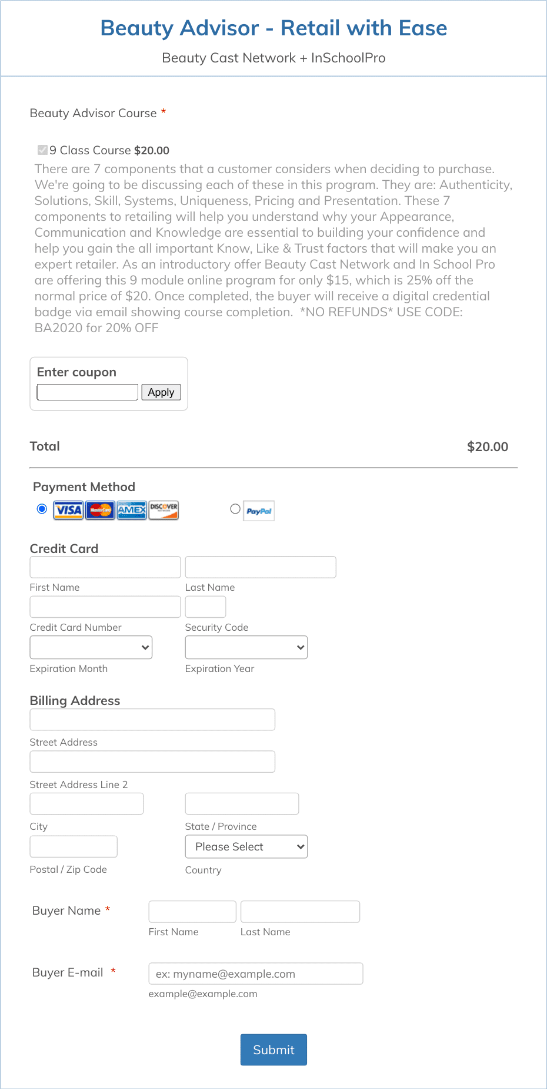Click the Postal / Zip Code field
This screenshot has height=1089, width=547.
point(74,847)
